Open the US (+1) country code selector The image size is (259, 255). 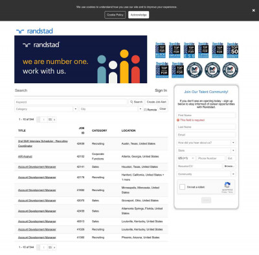(186, 158)
